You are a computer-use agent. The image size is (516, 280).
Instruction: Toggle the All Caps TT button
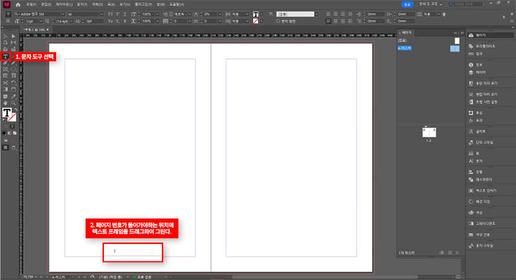[x=110, y=14]
